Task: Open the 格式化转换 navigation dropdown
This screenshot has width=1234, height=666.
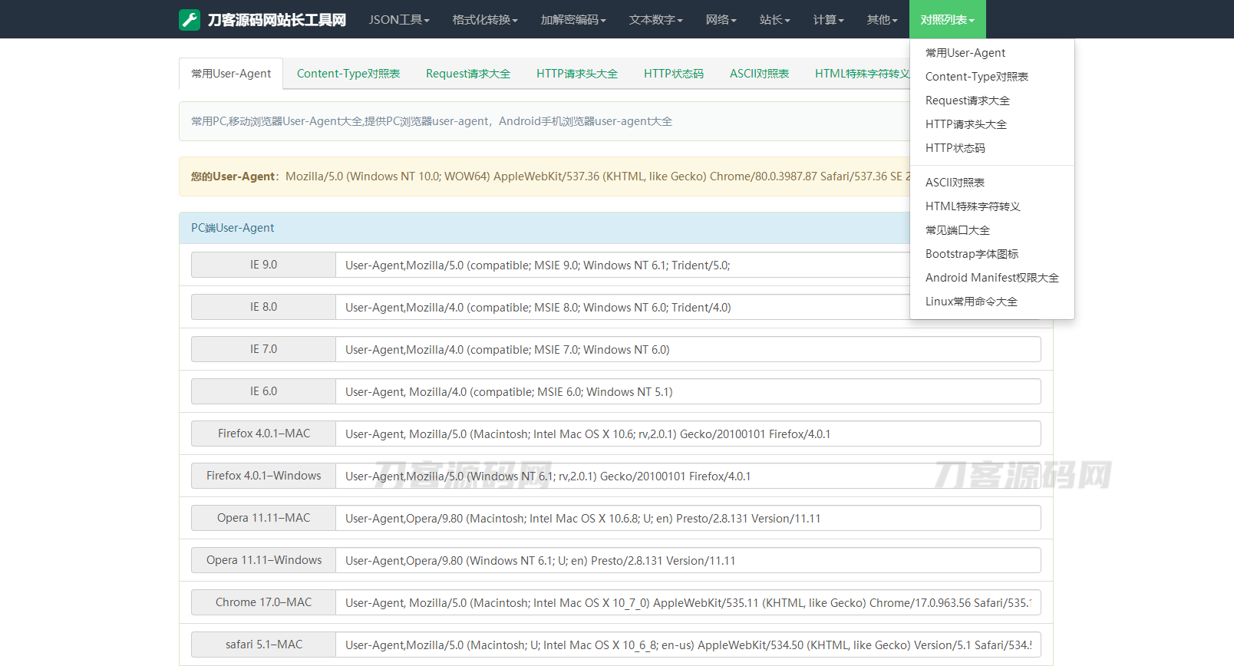Action: [484, 20]
